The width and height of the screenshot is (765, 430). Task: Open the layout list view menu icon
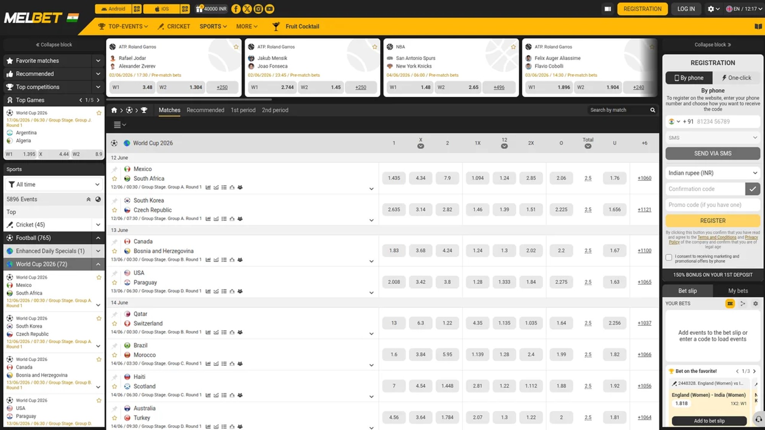pos(120,125)
